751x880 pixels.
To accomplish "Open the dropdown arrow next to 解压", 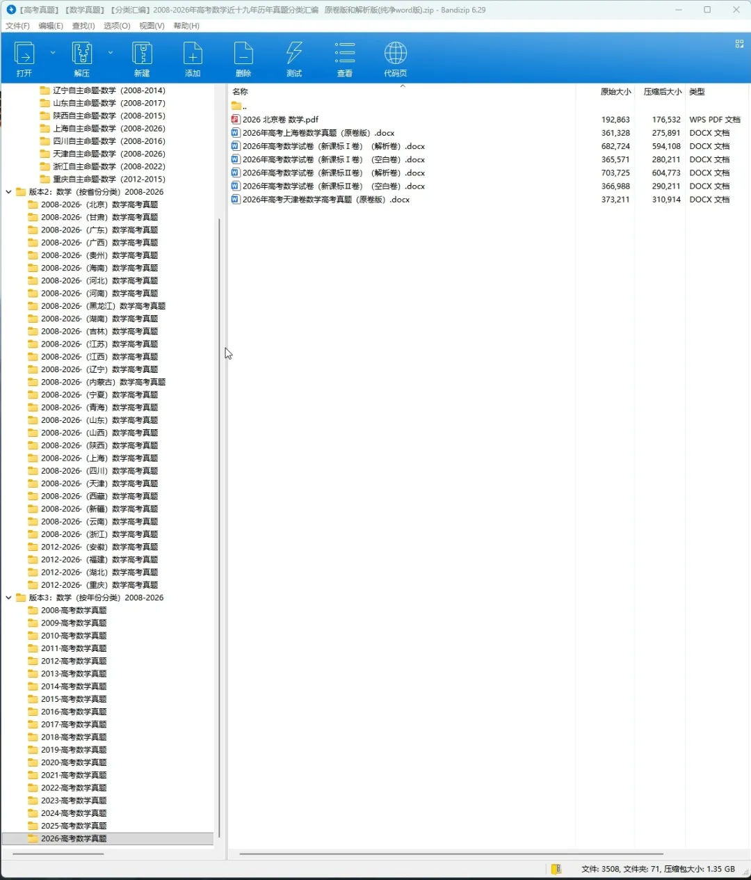I will [111, 52].
